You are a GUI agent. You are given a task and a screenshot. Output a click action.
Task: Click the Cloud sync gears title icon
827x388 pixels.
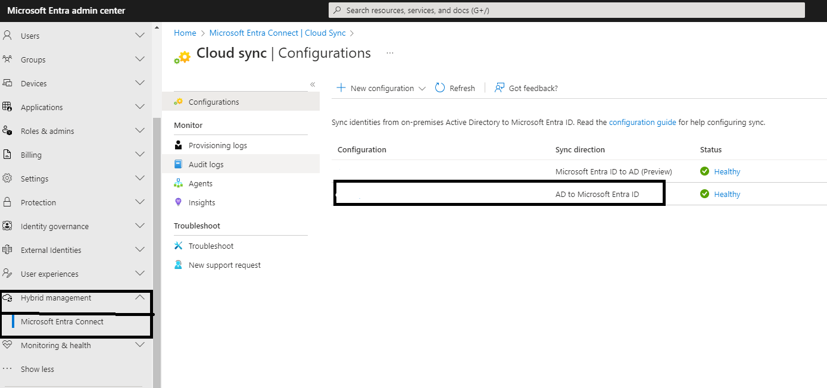click(182, 57)
